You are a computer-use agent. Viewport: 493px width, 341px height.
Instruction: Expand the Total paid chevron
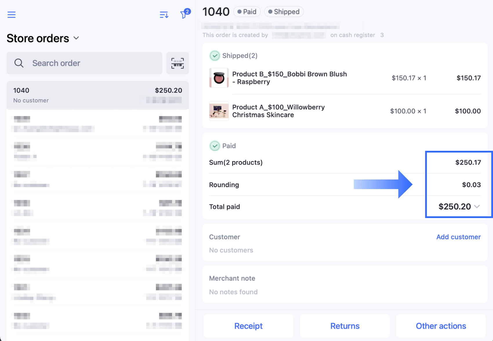click(x=477, y=206)
